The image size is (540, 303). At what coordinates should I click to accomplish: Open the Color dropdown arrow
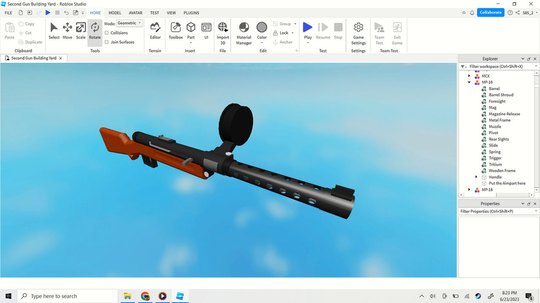[262, 43]
